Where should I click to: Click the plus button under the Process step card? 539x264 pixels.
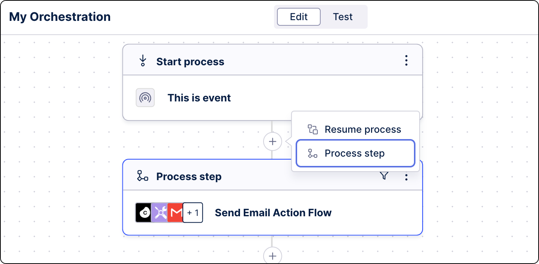point(272,255)
